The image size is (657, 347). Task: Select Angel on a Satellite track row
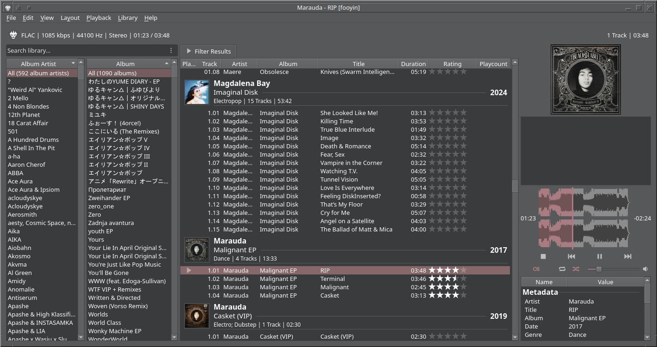click(345, 221)
